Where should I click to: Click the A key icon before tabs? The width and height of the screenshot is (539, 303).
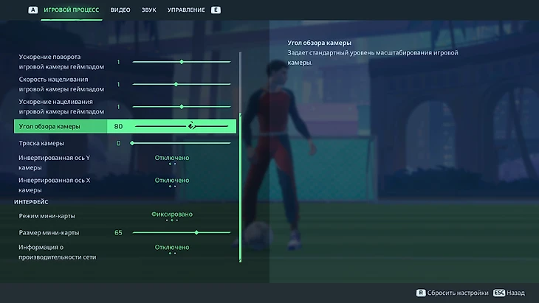pyautogui.click(x=33, y=10)
